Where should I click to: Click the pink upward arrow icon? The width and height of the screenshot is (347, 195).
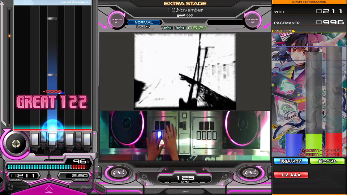click(49, 189)
